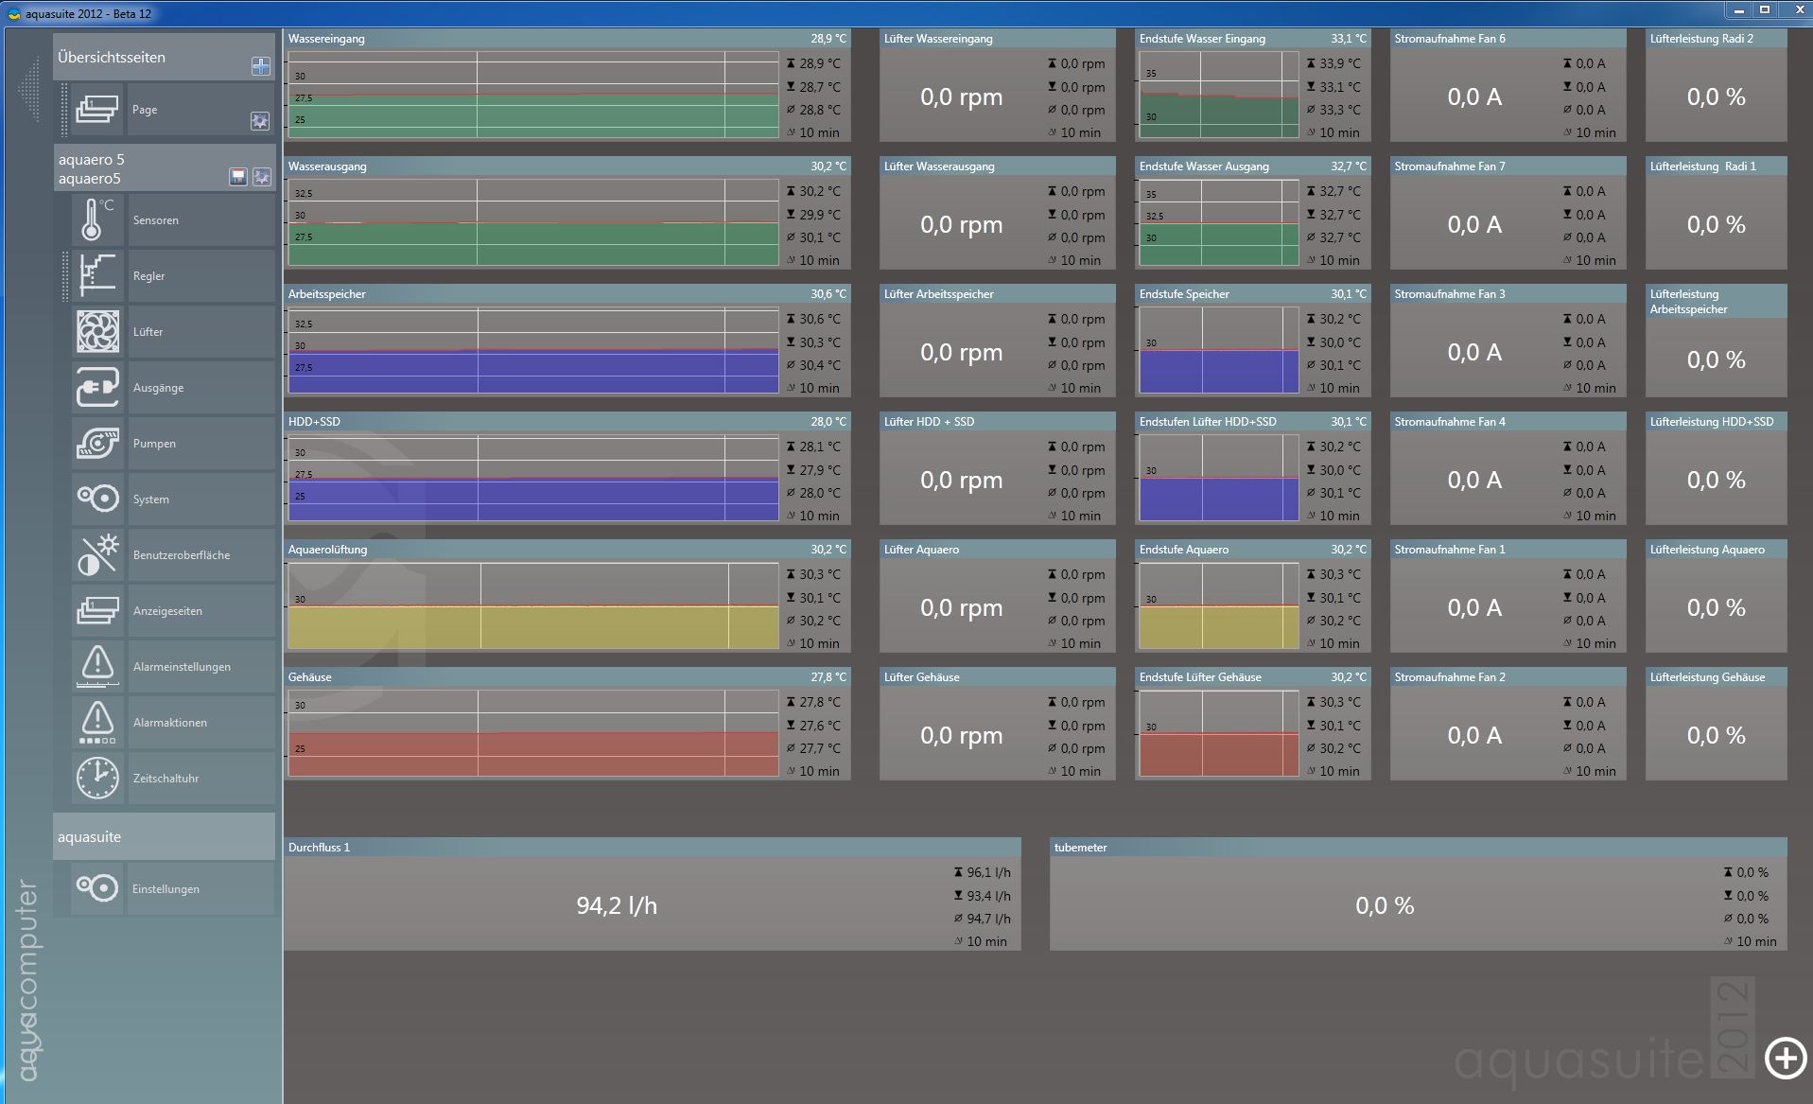Select the Lüfterleistung Gehäuse title

pos(1707,677)
